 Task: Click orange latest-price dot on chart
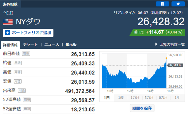[x=166, y=58]
